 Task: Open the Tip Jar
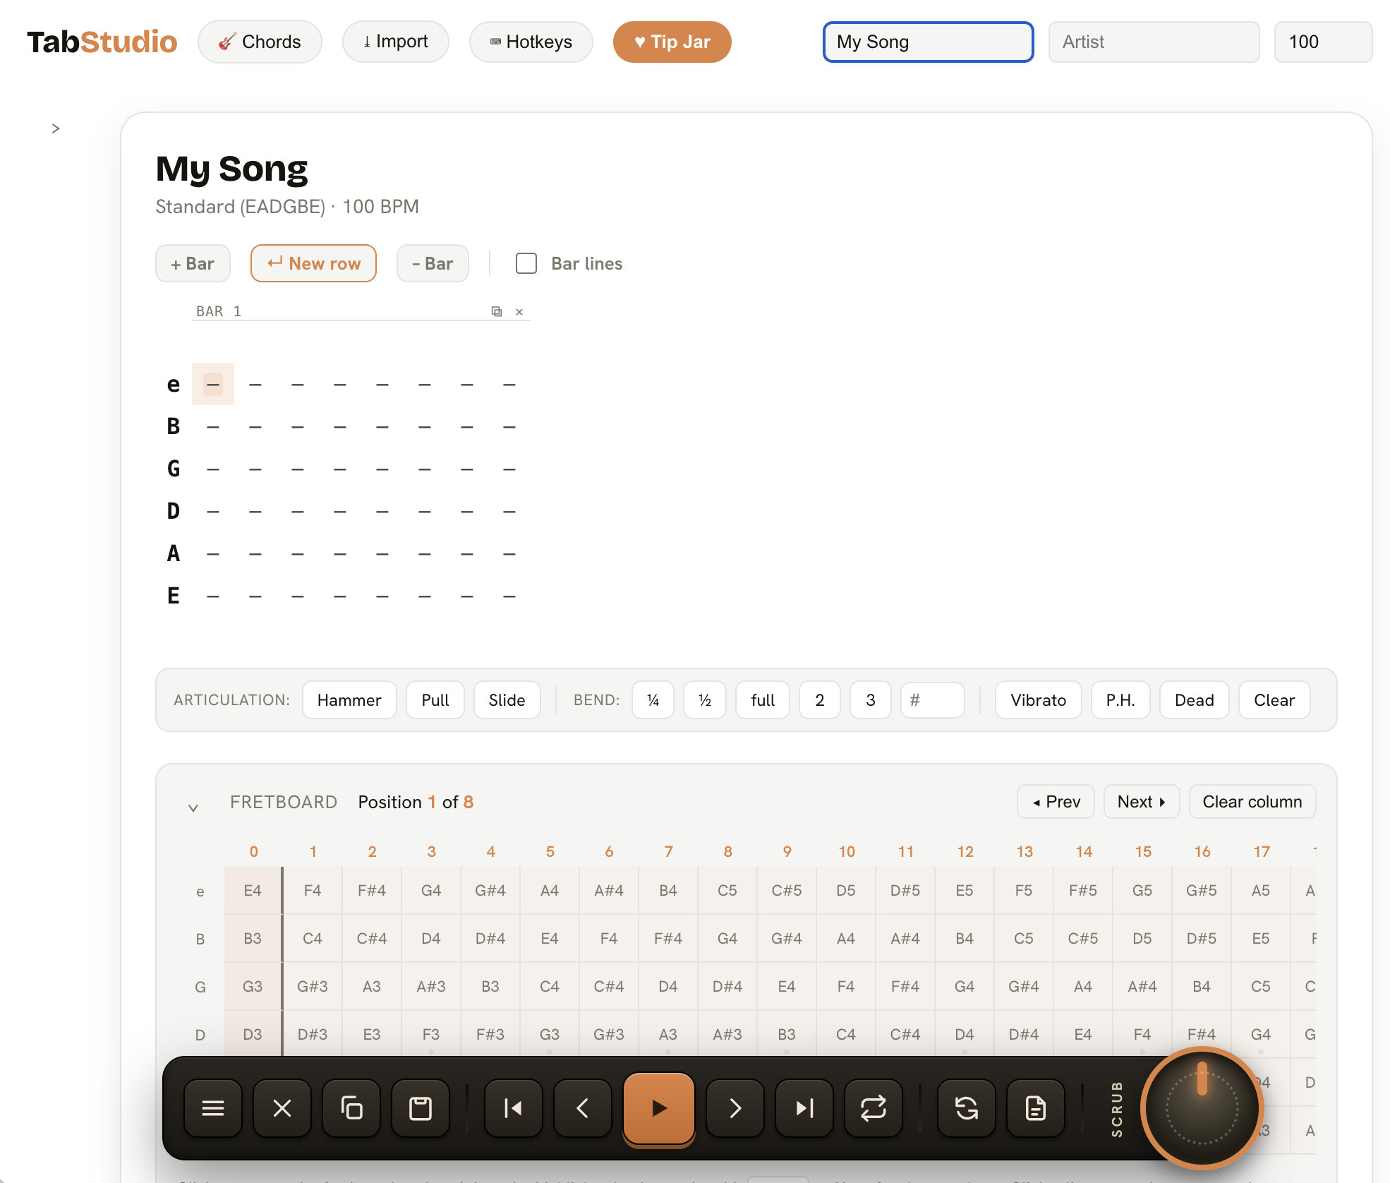[x=672, y=42]
